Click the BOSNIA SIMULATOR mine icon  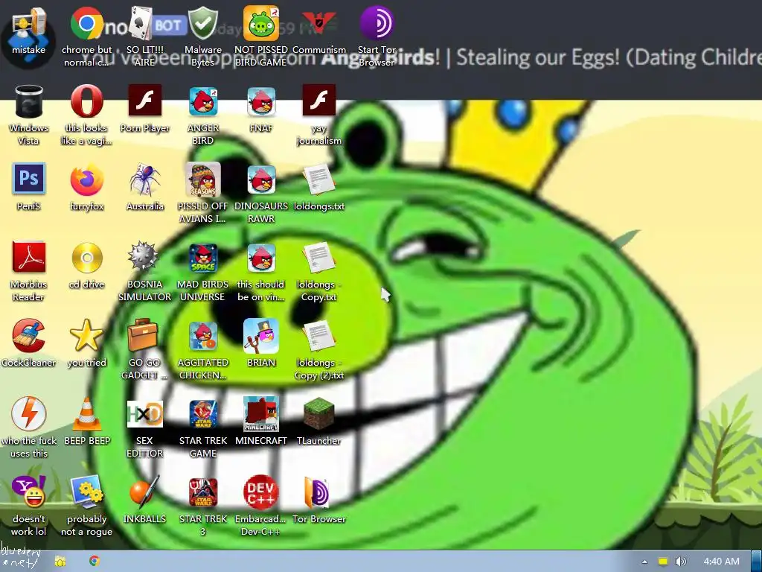[x=143, y=256]
